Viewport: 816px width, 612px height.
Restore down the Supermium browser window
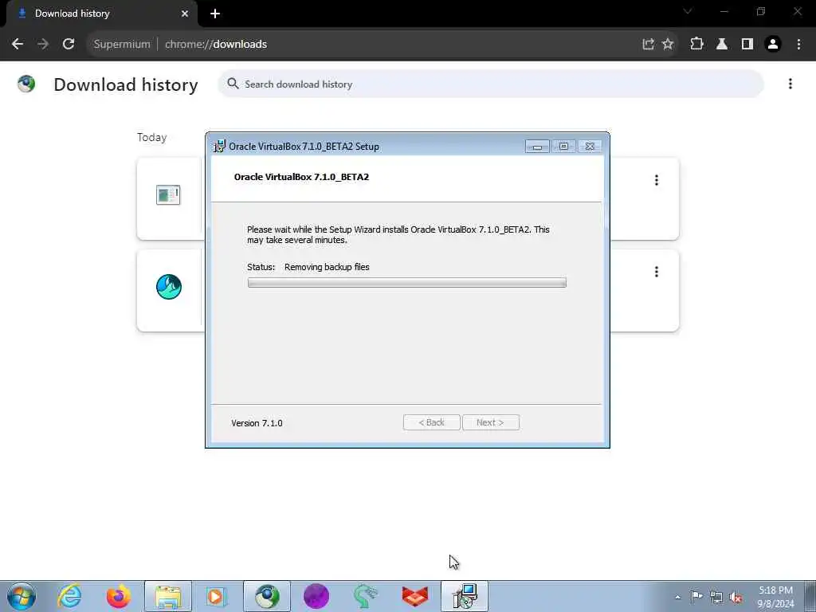point(761,11)
